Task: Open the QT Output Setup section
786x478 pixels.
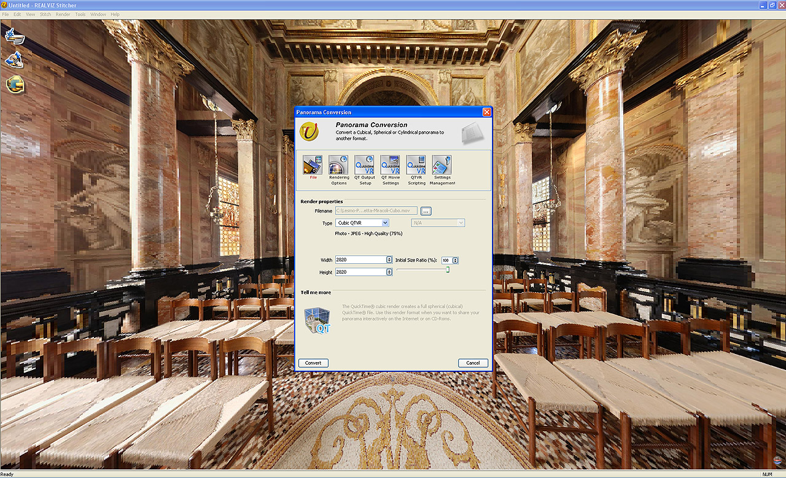Action: 364,165
